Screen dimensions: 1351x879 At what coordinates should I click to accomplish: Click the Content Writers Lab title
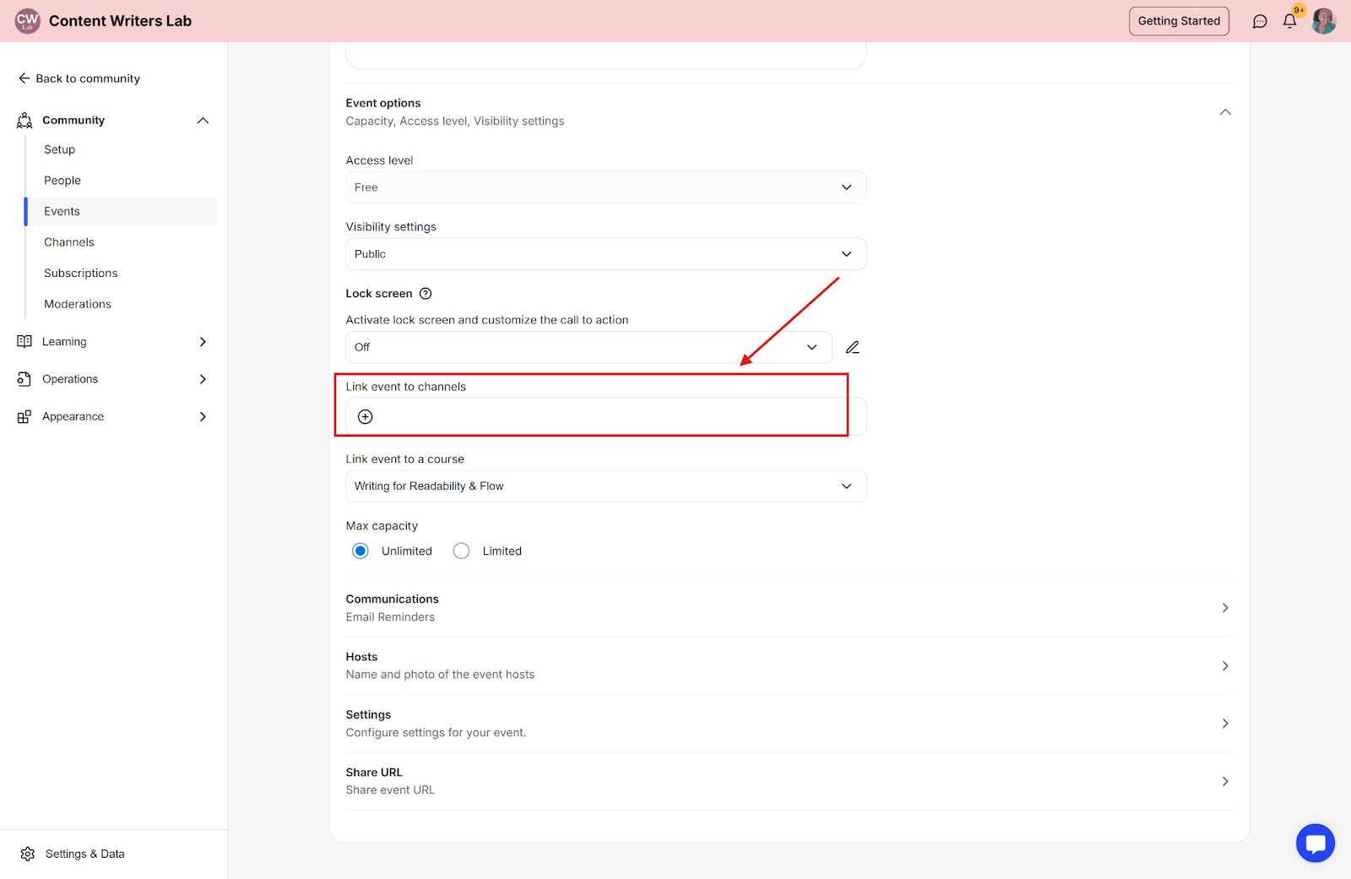[x=120, y=21]
